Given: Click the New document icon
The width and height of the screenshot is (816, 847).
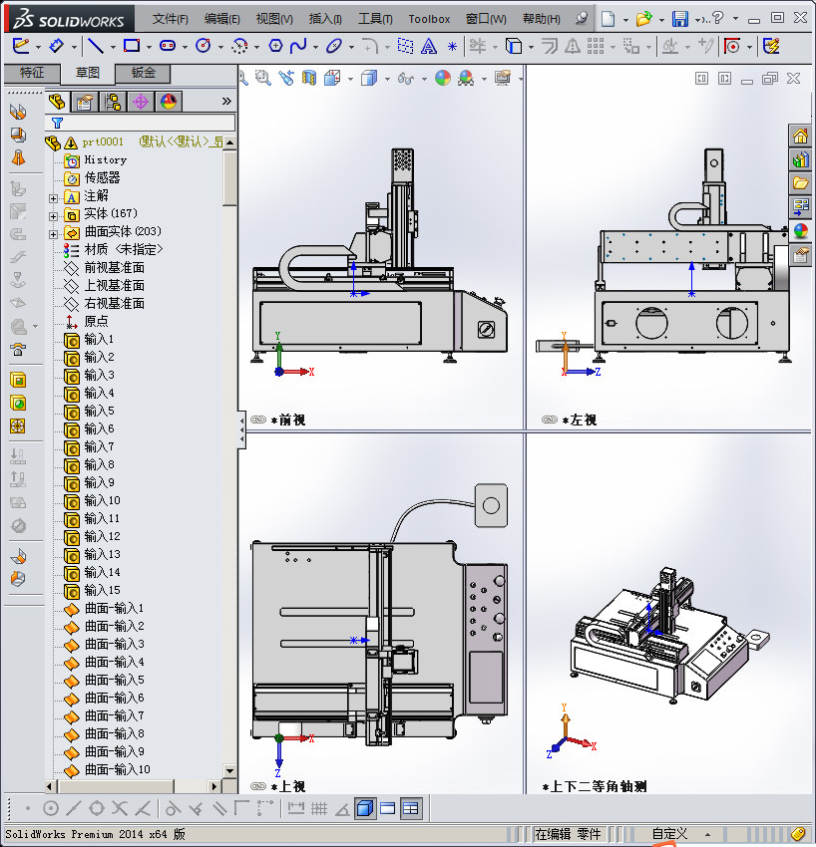Looking at the screenshot, I should pyautogui.click(x=609, y=19).
